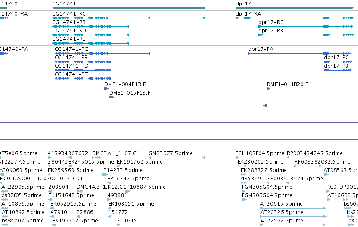Click the EK151642.5prime EST label
The height and width of the screenshot is (227, 358).
click(71, 195)
